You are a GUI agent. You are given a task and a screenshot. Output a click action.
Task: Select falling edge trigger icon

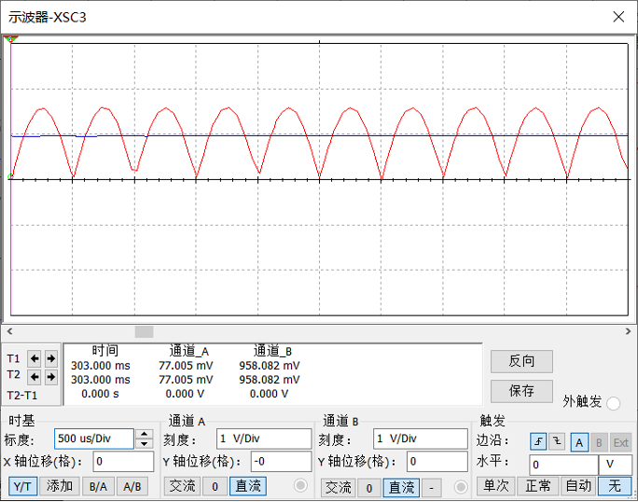tap(557, 441)
